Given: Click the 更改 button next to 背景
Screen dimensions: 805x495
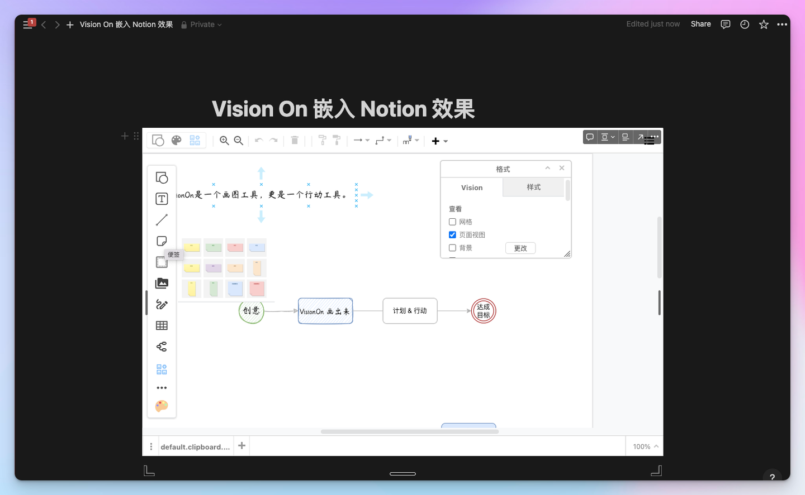Looking at the screenshot, I should (520, 248).
